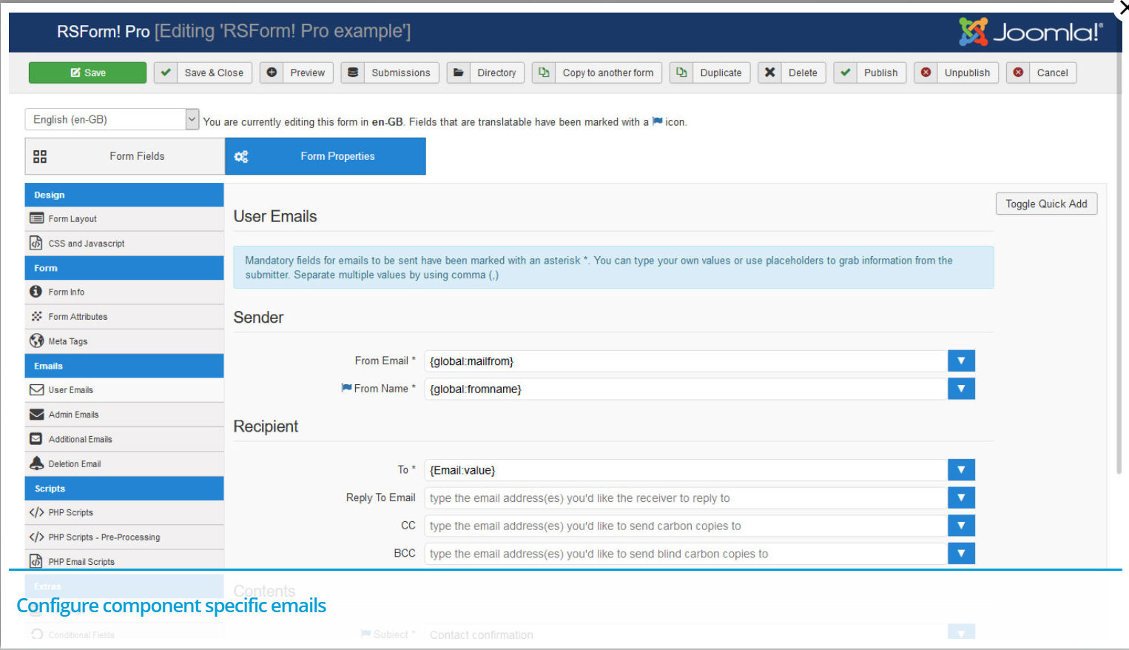
Task: Click the From Email input field
Action: click(x=686, y=361)
